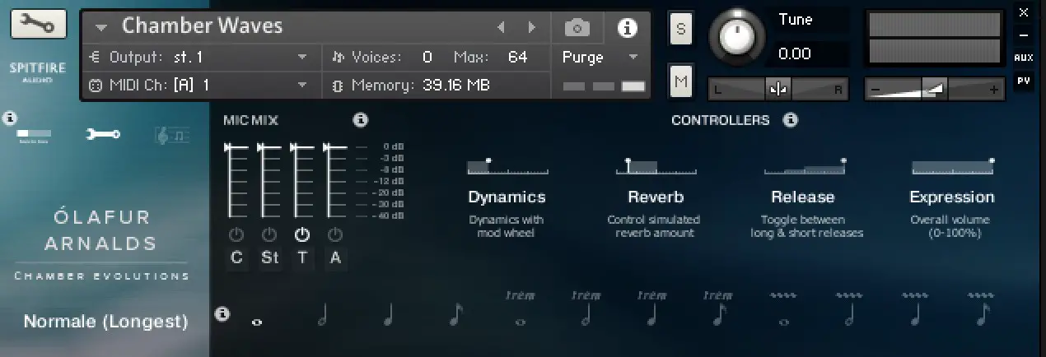Select next preset with right arrow
The width and height of the screenshot is (1046, 357).
pos(532,28)
